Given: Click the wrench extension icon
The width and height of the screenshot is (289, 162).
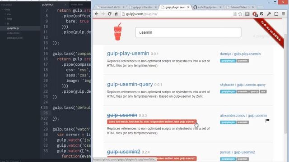Looking at the screenshot, I should [x=269, y=14].
